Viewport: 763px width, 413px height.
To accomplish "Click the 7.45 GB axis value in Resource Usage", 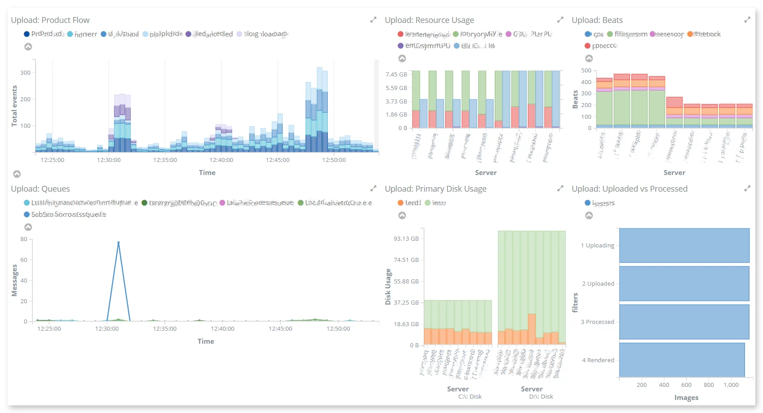I will pyautogui.click(x=396, y=75).
